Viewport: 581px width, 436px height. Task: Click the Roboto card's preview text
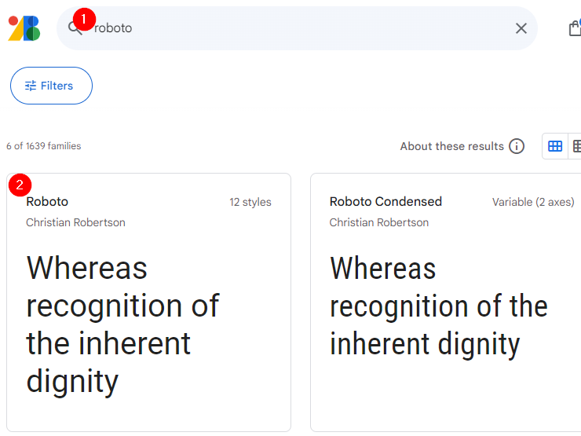pos(122,324)
